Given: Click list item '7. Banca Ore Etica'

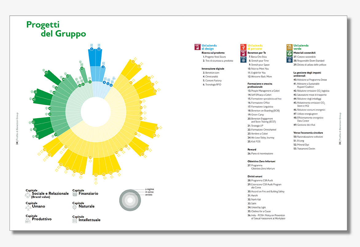Looking at the screenshot, I should click(x=258, y=57).
